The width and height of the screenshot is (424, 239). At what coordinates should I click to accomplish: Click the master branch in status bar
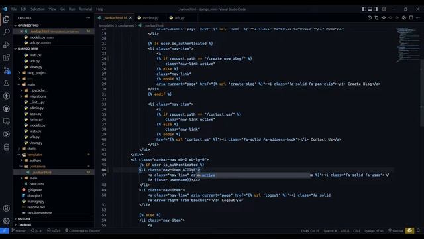19,231
